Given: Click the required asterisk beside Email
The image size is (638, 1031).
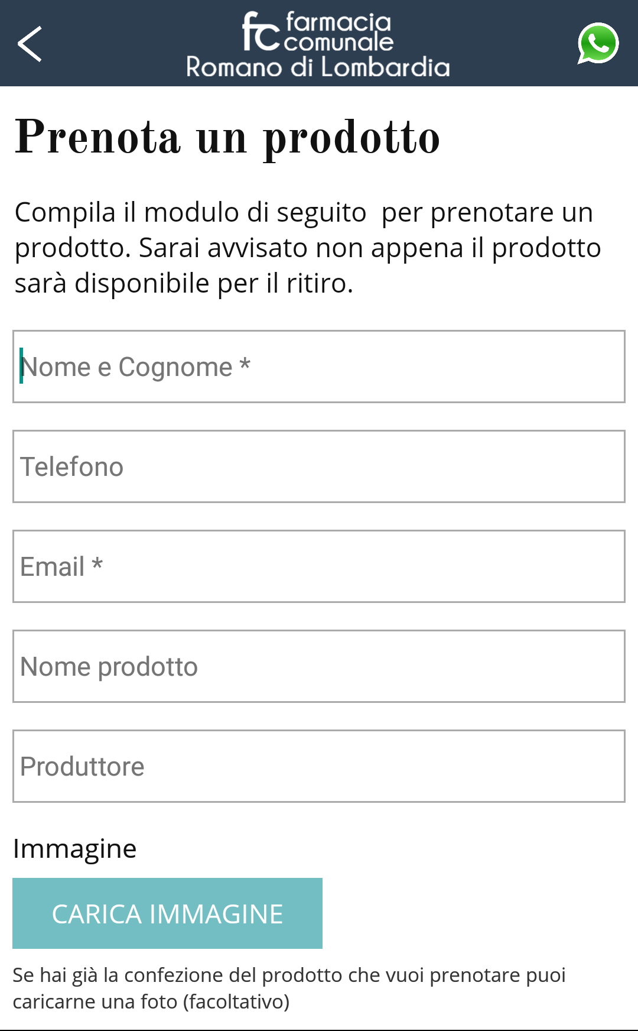Looking at the screenshot, I should 97,565.
